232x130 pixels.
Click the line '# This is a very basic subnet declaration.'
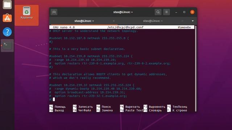click(x=87, y=49)
